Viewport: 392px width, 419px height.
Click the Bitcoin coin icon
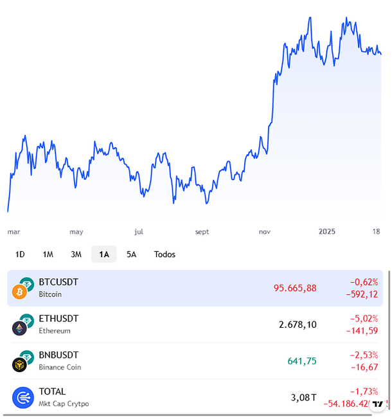[19, 292]
